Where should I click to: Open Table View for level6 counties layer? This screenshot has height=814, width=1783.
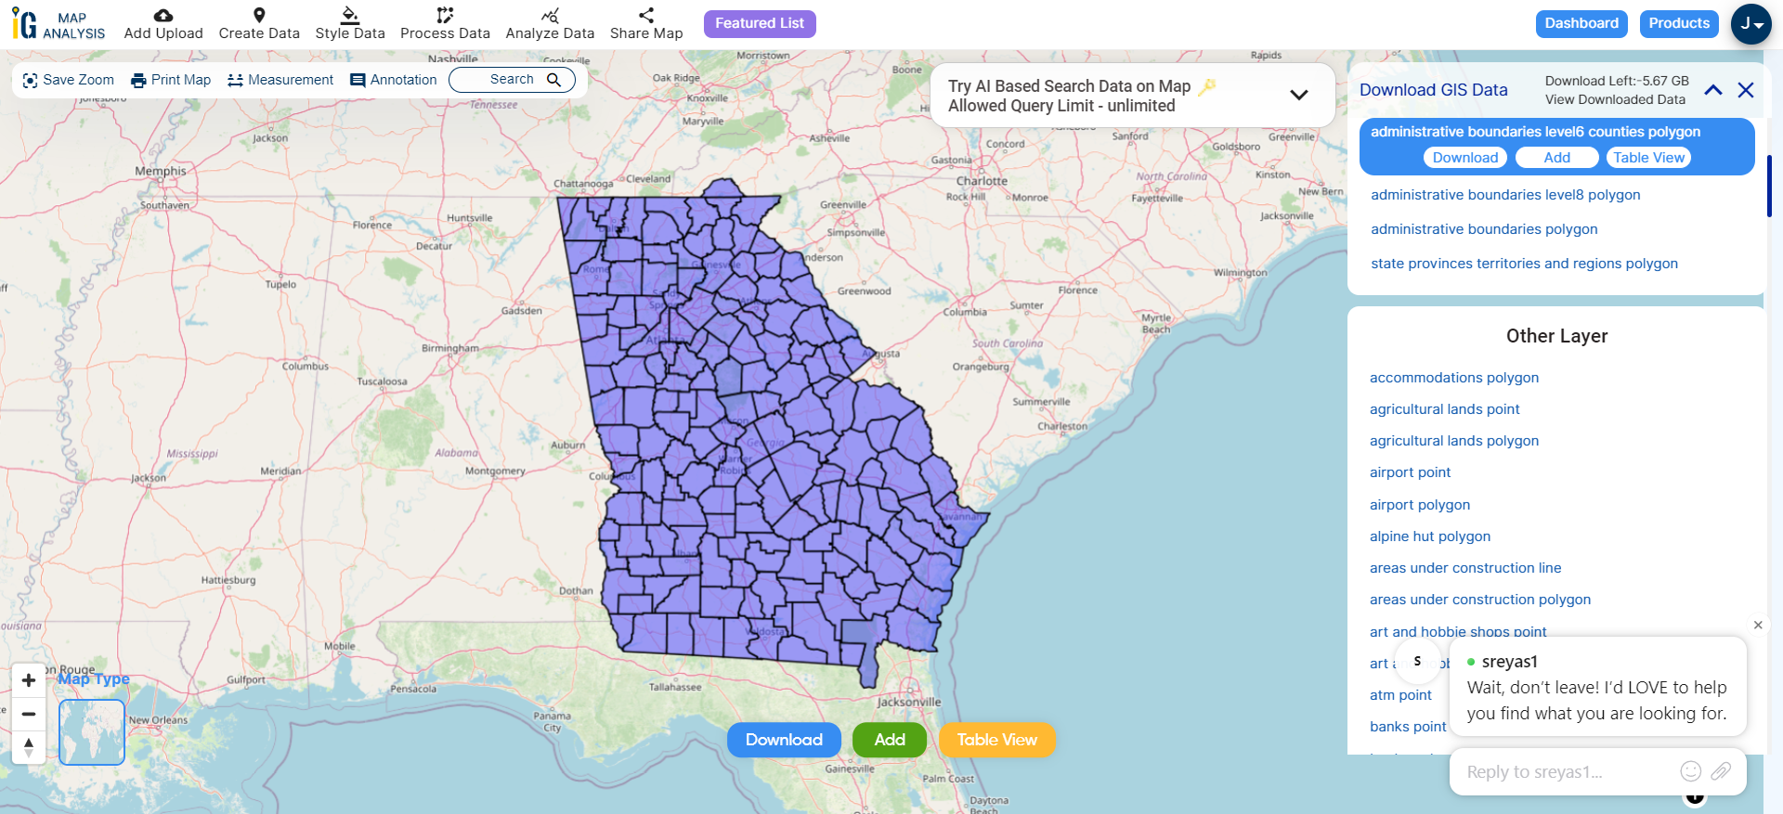(1648, 158)
